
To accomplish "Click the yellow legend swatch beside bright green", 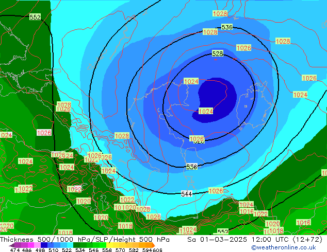I will click(x=109, y=245).
